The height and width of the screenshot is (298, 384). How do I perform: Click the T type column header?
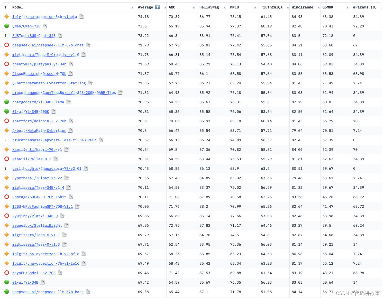click(x=5, y=7)
